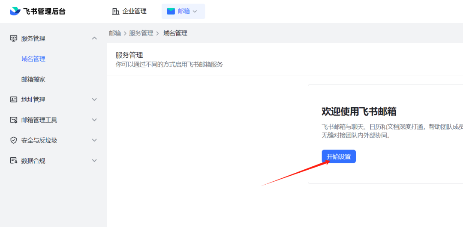
Task: Expand the 安全与反垃圾 section chevron
Action: click(x=95, y=140)
